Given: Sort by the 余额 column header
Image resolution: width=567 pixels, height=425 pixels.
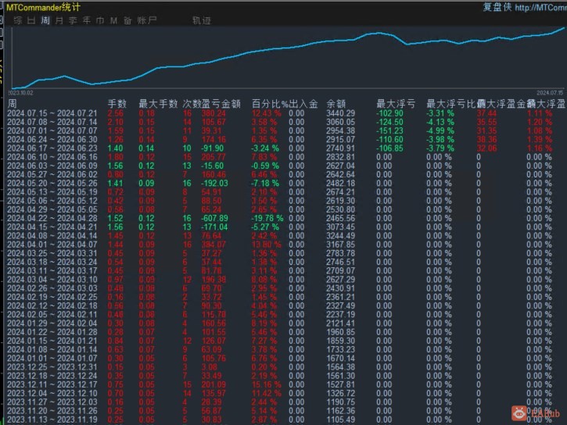Looking at the screenshot, I should pyautogui.click(x=336, y=104).
